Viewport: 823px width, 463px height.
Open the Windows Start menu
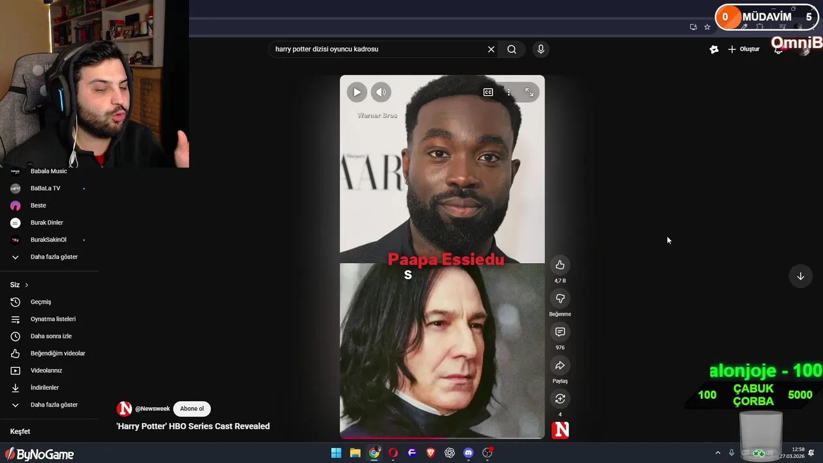[336, 453]
